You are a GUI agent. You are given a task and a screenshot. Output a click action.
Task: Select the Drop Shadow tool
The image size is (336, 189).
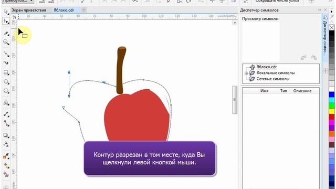6,135
